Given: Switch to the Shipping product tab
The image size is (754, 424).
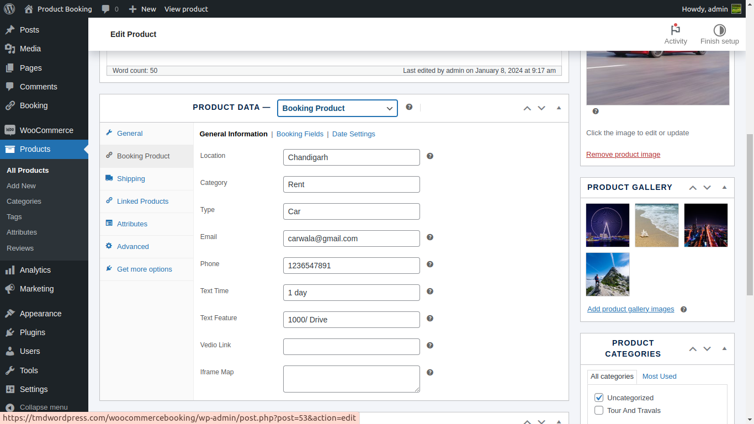Looking at the screenshot, I should click(x=146, y=178).
